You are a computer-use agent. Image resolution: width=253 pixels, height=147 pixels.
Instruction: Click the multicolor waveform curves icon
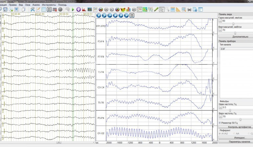coord(151,9)
